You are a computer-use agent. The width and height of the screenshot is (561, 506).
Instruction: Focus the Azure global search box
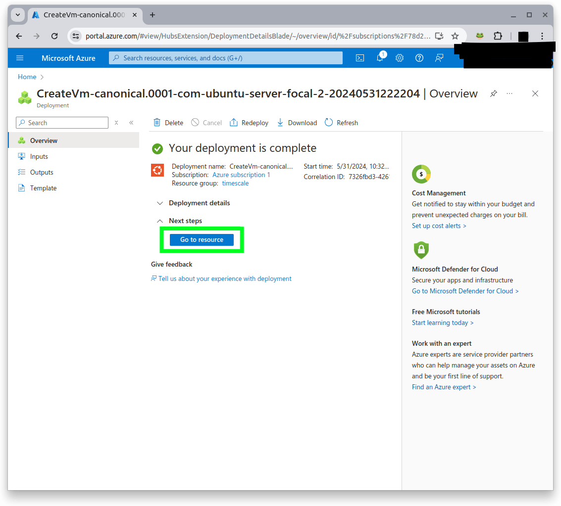pos(226,58)
